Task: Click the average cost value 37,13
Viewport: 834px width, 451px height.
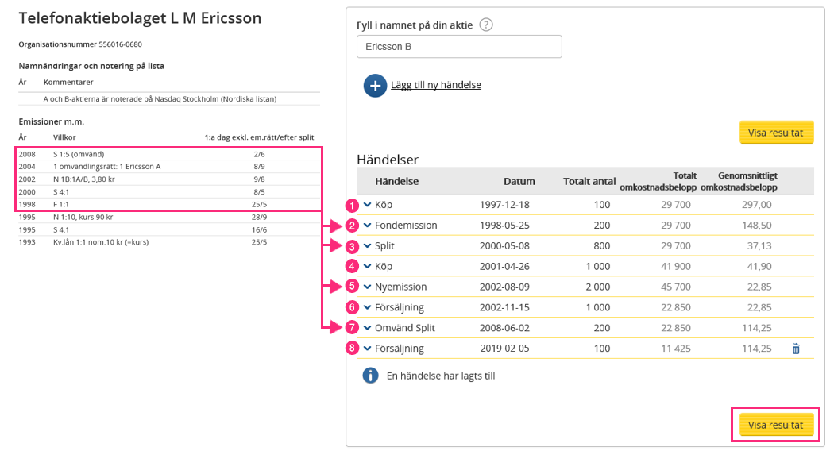Action: coord(759,245)
